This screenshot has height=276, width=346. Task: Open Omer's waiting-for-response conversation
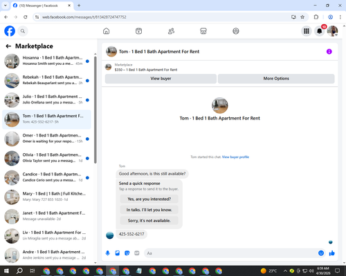[x=47, y=139]
